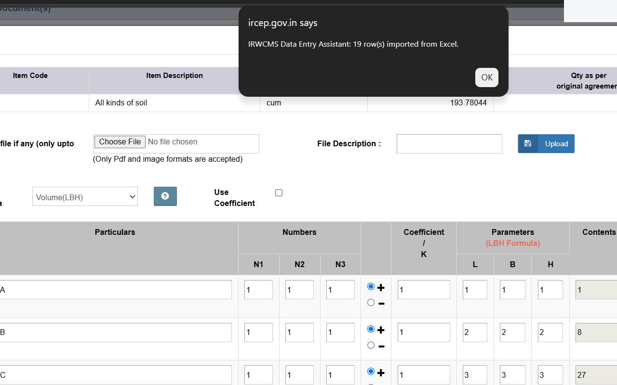Click N1 field in row B

pyautogui.click(x=258, y=333)
